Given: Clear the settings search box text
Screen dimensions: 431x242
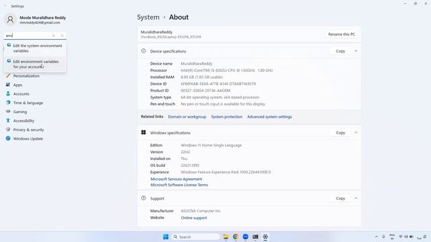Looking at the screenshot, I should 54,36.
